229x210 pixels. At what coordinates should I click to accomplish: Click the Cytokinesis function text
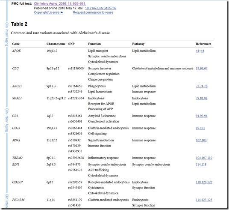click(x=96, y=188)
